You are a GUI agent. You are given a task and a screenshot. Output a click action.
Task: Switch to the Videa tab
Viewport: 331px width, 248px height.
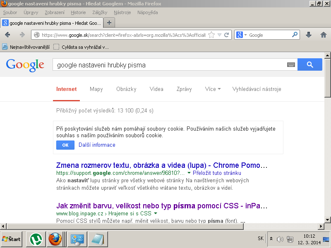tap(156, 89)
